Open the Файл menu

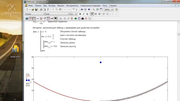[x=31, y=6]
